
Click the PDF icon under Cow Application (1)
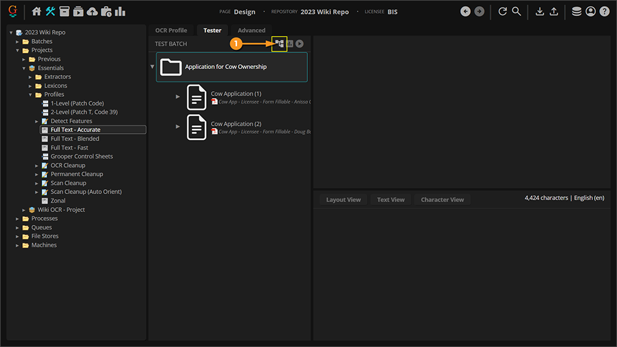pyautogui.click(x=215, y=102)
